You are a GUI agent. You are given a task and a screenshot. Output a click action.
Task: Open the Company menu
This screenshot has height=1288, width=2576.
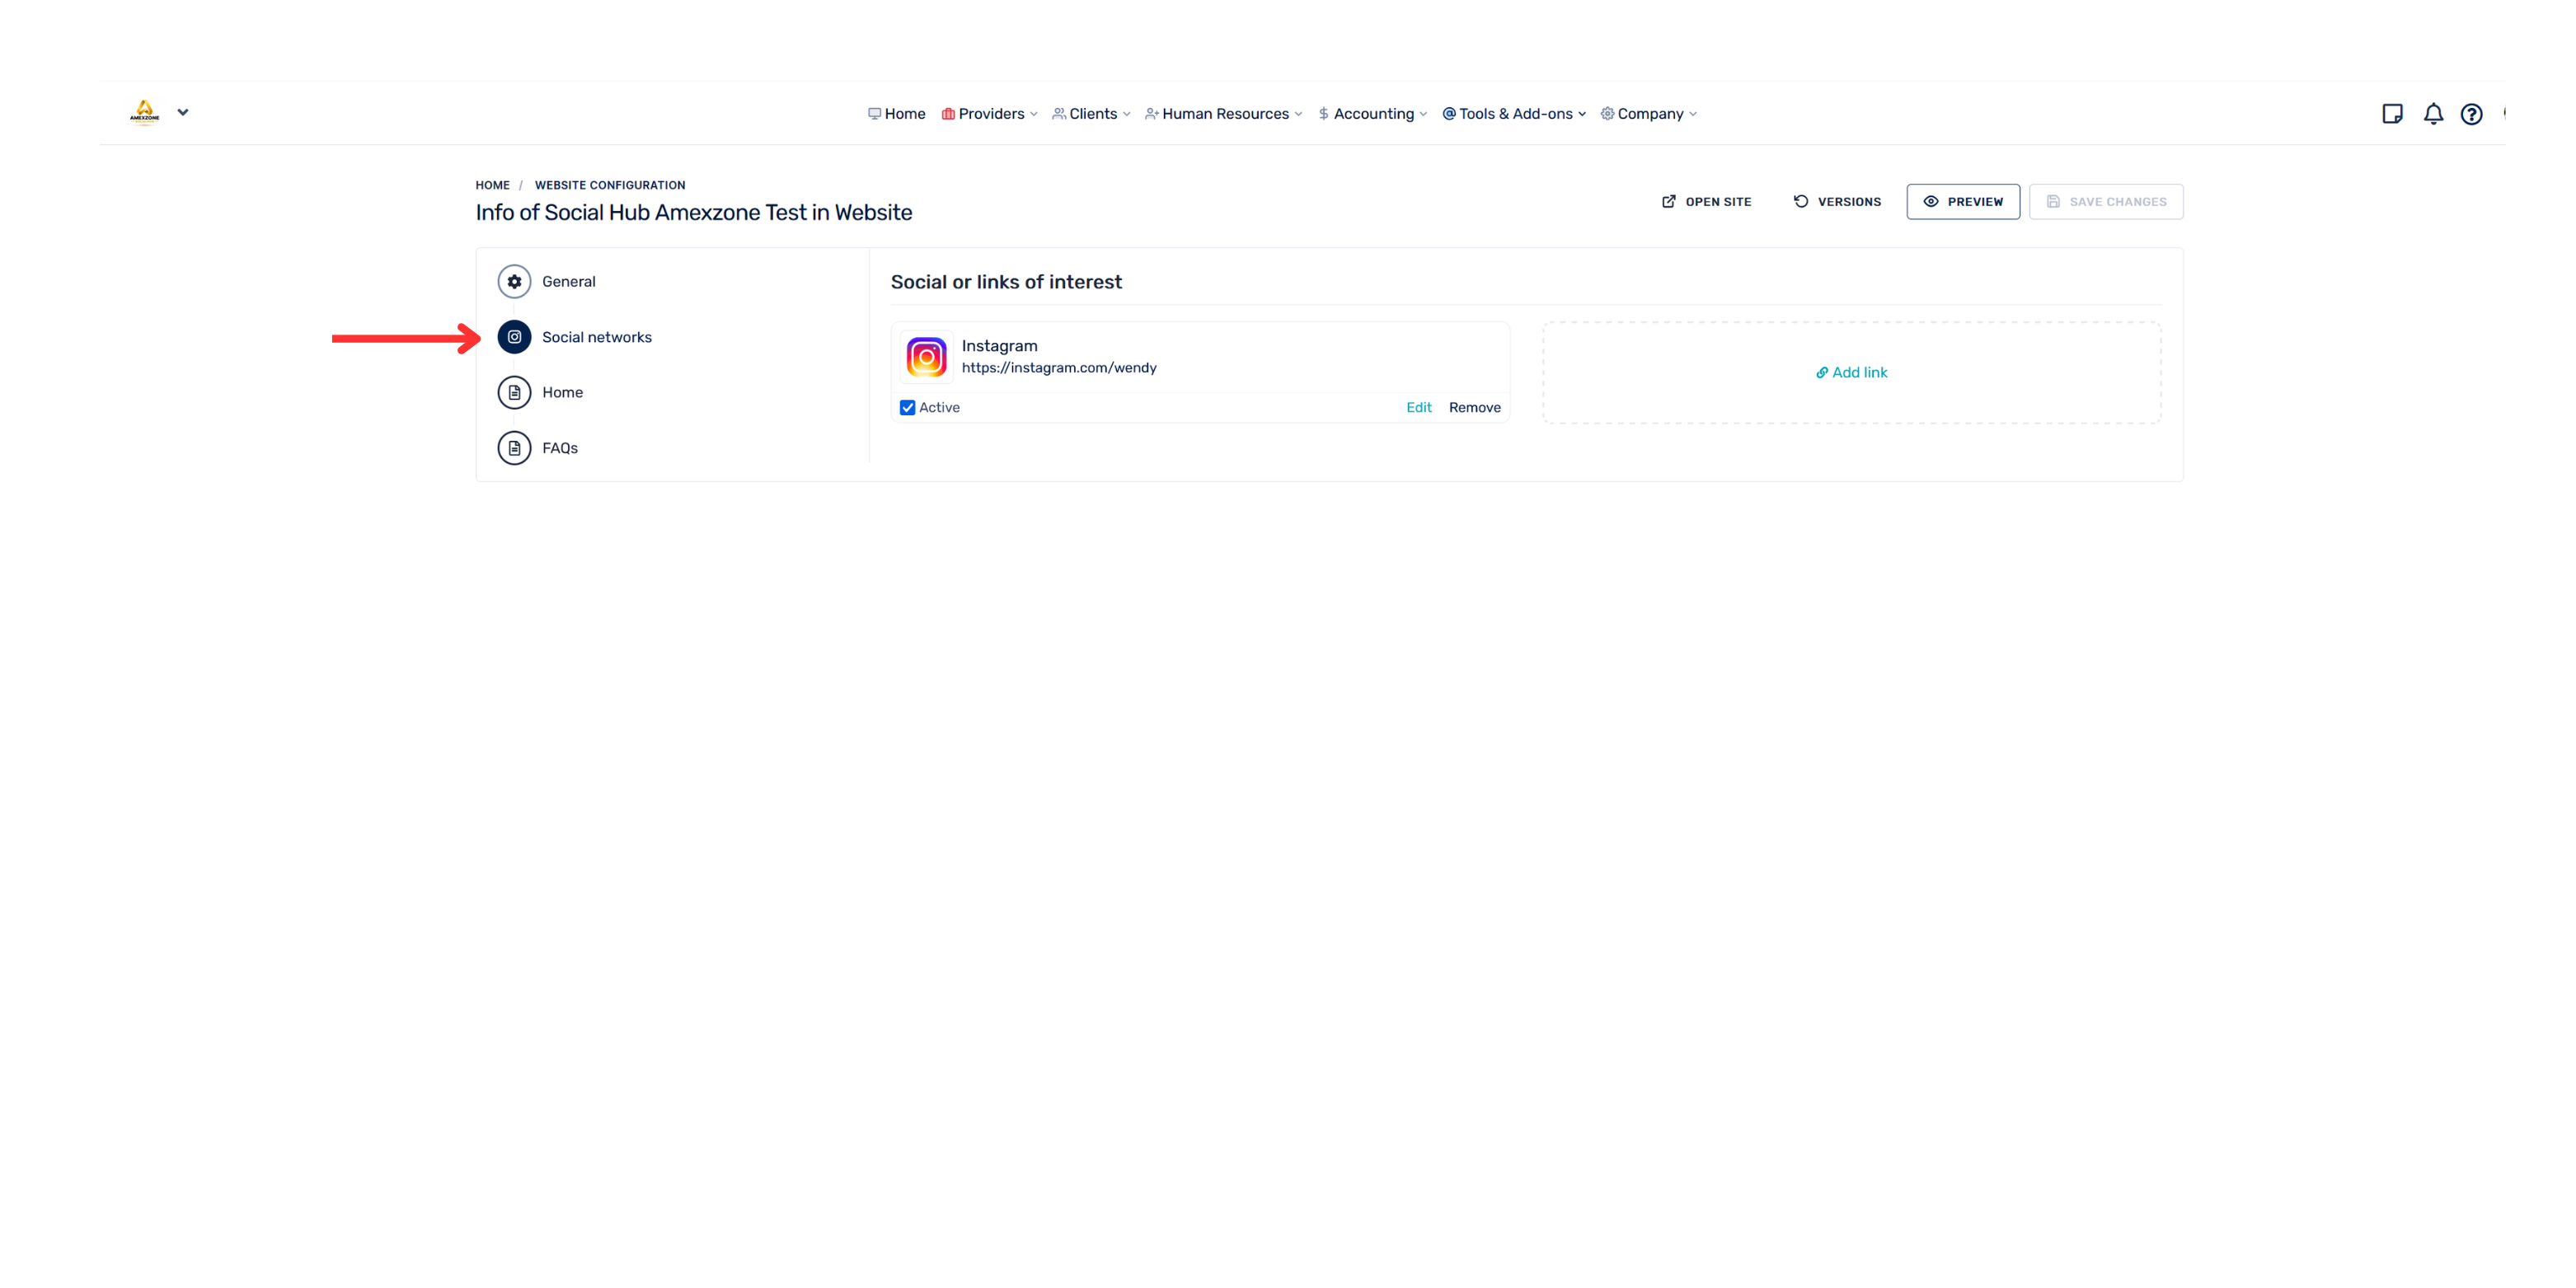1649,114
